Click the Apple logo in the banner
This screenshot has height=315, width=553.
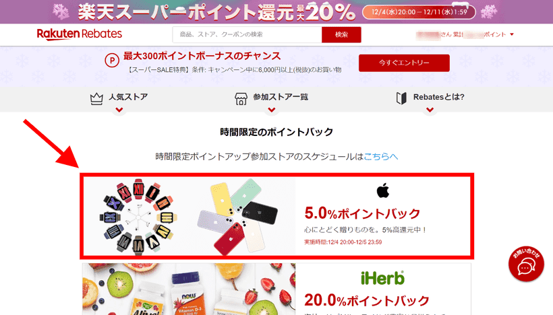coord(382,190)
